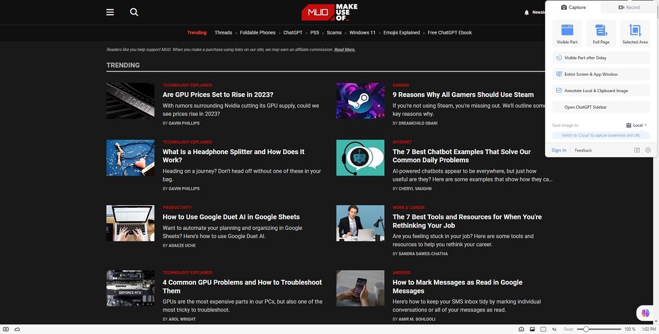Screen dimensions: 659x334
Task: Open the rethinking job article thumbnail
Action: (360, 223)
